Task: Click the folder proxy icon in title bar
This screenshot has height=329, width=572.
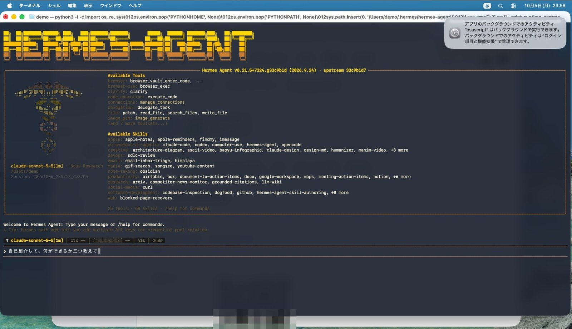Action: [32, 17]
